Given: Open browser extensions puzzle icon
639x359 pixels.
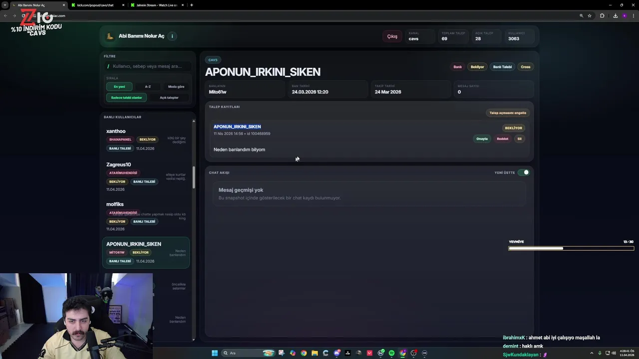Looking at the screenshot, I should 602,15.
